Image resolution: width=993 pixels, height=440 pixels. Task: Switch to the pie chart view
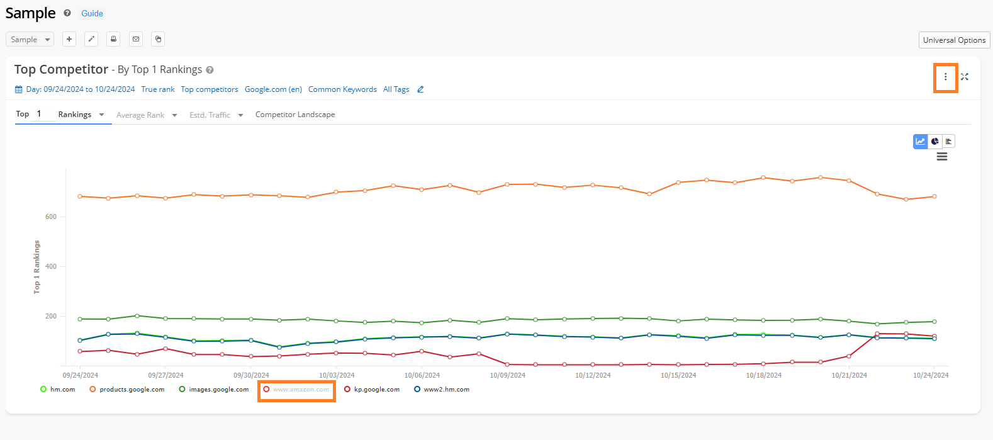click(x=934, y=141)
